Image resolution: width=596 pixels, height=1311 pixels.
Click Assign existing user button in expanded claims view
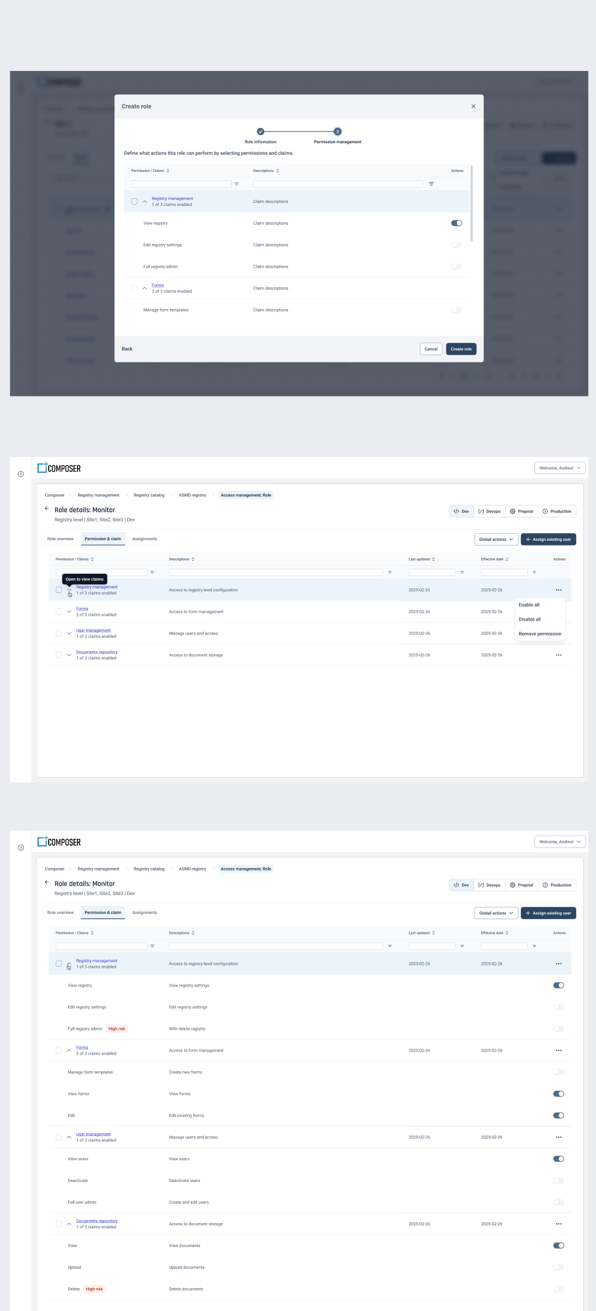click(548, 913)
